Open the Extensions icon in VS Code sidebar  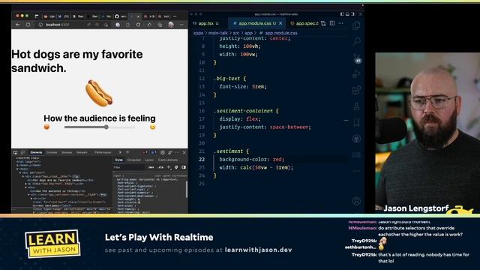click(356, 90)
